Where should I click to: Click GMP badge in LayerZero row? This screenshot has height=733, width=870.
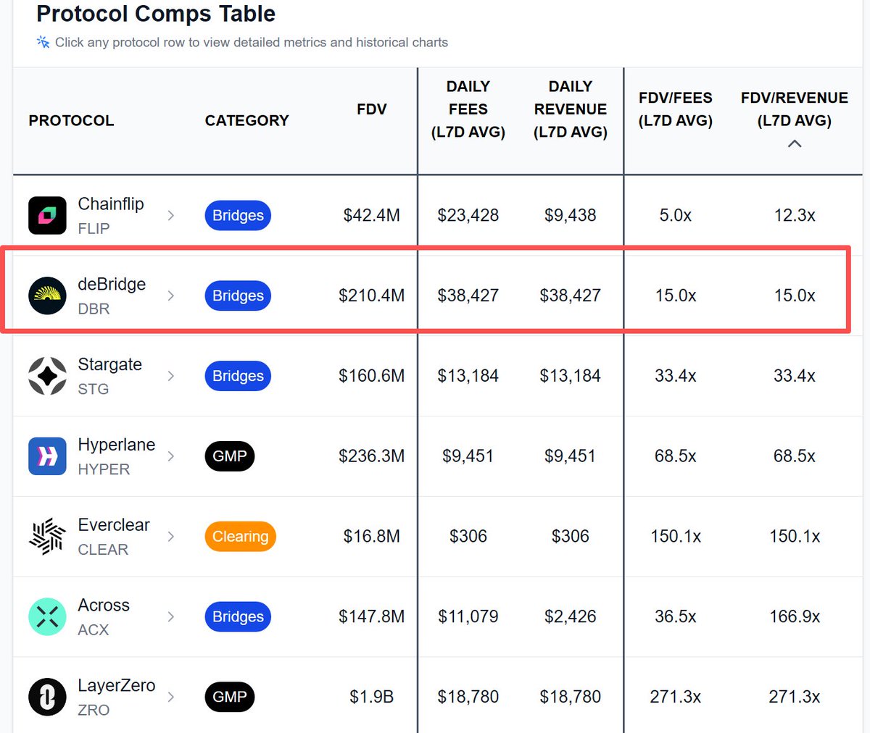[230, 697]
